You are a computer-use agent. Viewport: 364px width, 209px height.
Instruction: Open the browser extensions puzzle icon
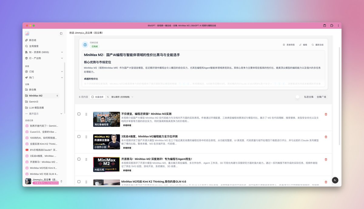(332, 26)
